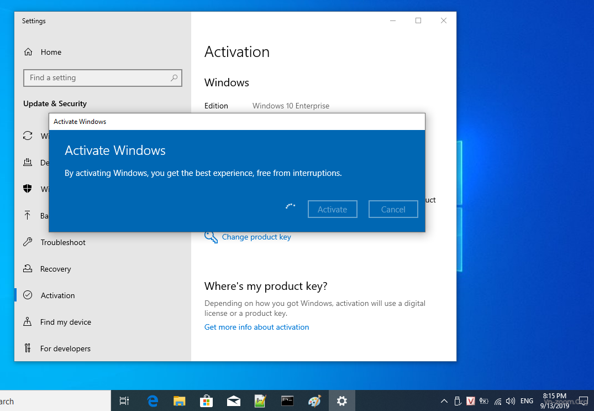Image resolution: width=594 pixels, height=411 pixels.
Task: Click the For developers tools icon
Action: tap(28, 348)
